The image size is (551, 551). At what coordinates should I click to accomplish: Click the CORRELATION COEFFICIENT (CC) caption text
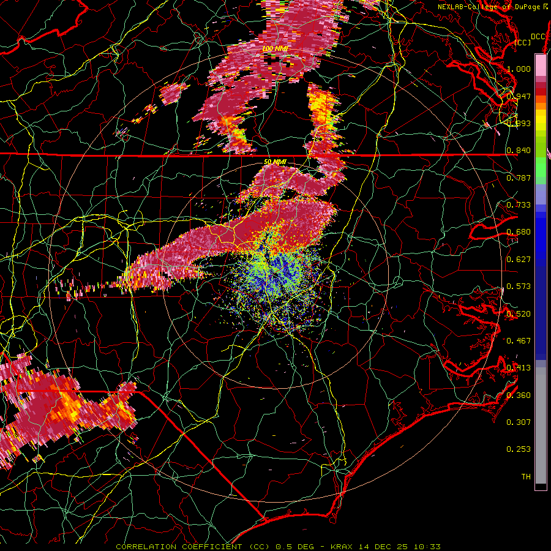[x=193, y=547]
